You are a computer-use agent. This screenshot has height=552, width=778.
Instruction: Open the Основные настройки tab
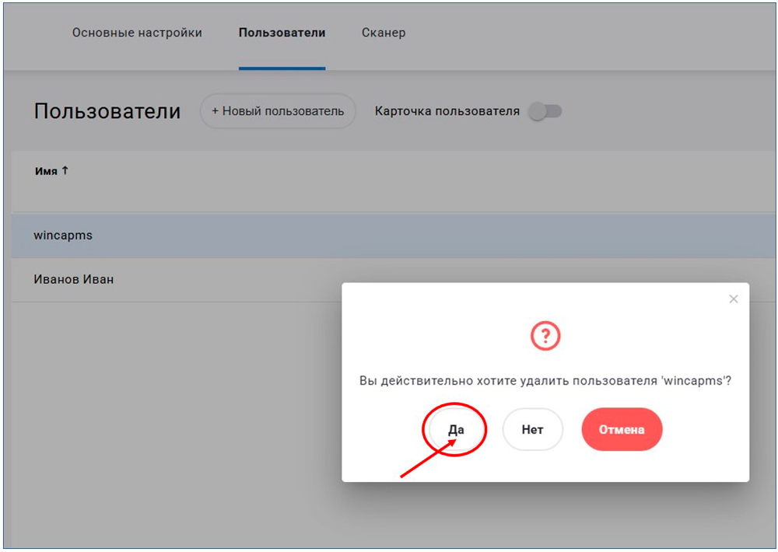pyautogui.click(x=137, y=33)
